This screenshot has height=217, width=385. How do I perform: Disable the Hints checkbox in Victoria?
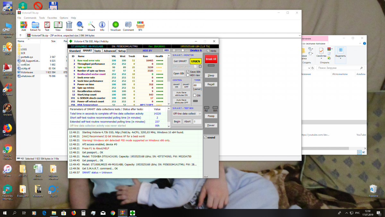[x=208, y=51]
